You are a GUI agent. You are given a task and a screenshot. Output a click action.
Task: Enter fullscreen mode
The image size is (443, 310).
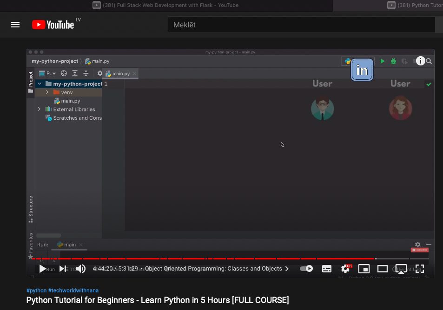point(420,269)
